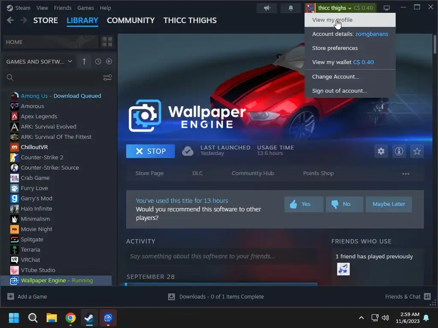Click the ready-to-play filter icon
Screen dimensions: 438x328
coord(109,61)
